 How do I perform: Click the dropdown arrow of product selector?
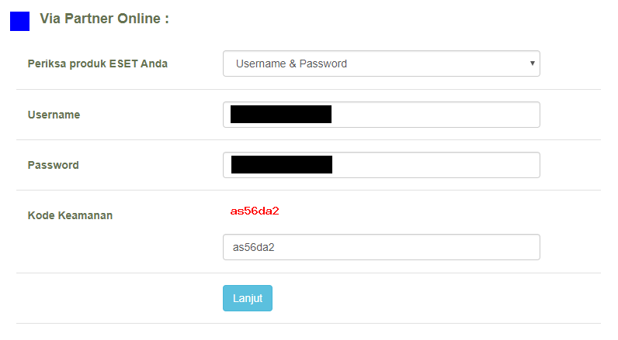(532, 64)
